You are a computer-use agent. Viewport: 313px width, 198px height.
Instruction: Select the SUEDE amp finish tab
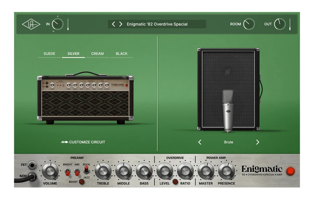(49, 53)
